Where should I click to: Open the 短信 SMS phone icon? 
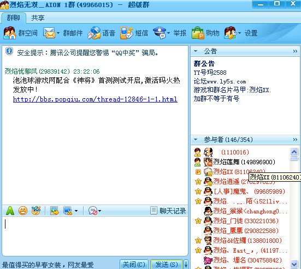coord(127,33)
